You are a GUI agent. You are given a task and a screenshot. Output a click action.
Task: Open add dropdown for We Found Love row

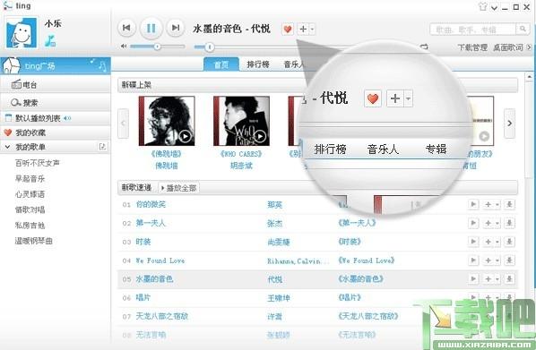[497, 260]
